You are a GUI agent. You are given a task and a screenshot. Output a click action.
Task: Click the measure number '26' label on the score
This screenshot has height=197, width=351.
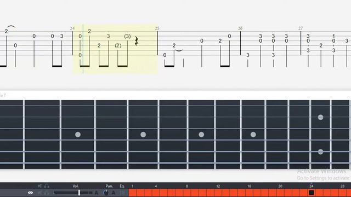click(240, 28)
